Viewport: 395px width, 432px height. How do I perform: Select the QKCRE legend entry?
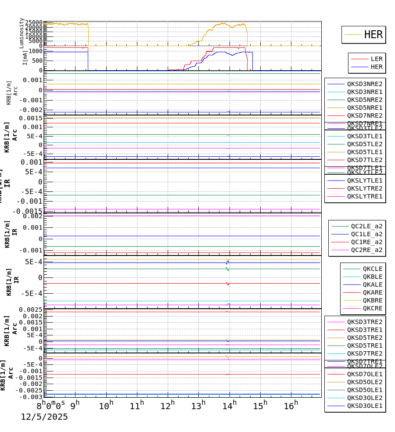[x=373, y=309]
